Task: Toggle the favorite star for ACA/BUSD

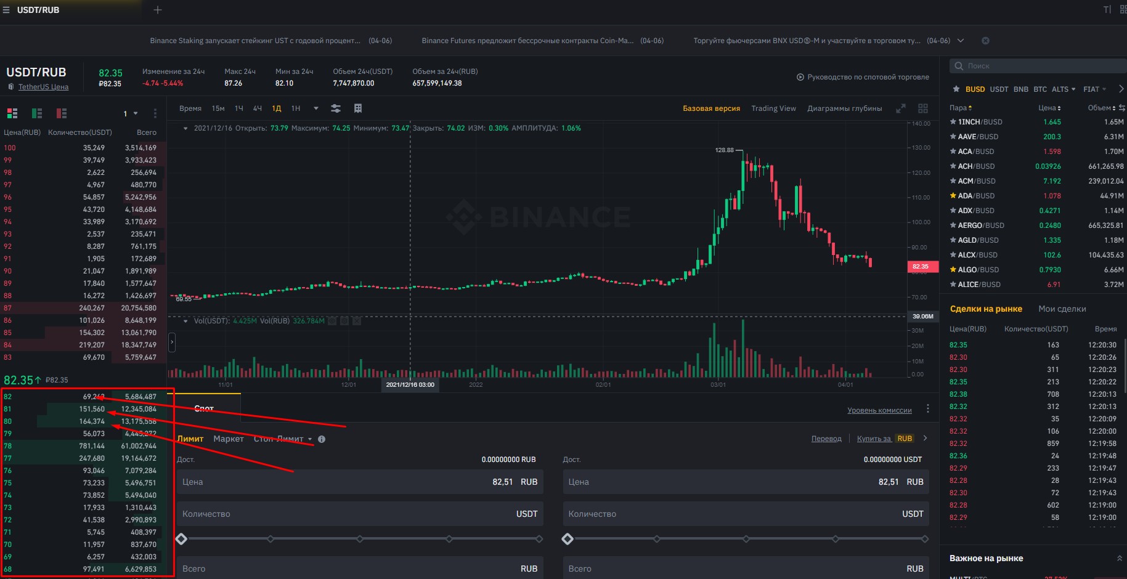Action: pyautogui.click(x=953, y=152)
